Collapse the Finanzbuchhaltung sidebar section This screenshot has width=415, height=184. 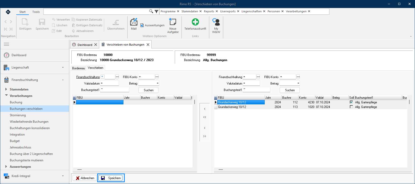(x=63, y=80)
